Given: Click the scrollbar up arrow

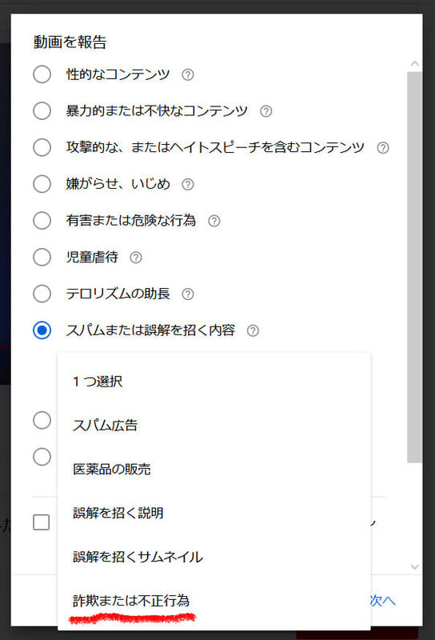Looking at the screenshot, I should click(414, 63).
